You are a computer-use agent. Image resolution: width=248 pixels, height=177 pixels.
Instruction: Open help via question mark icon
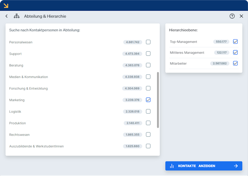(x=232, y=16)
